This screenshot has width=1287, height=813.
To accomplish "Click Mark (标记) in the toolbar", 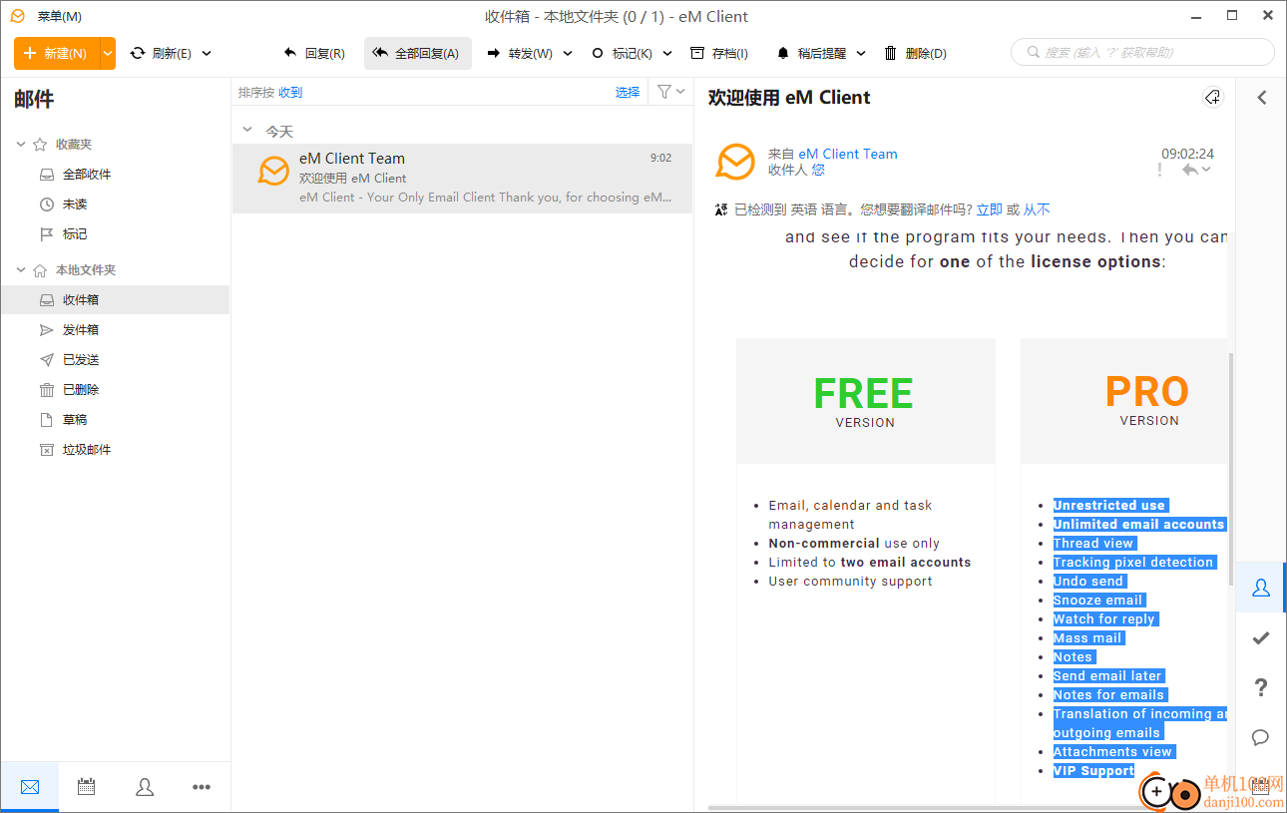I will point(622,54).
